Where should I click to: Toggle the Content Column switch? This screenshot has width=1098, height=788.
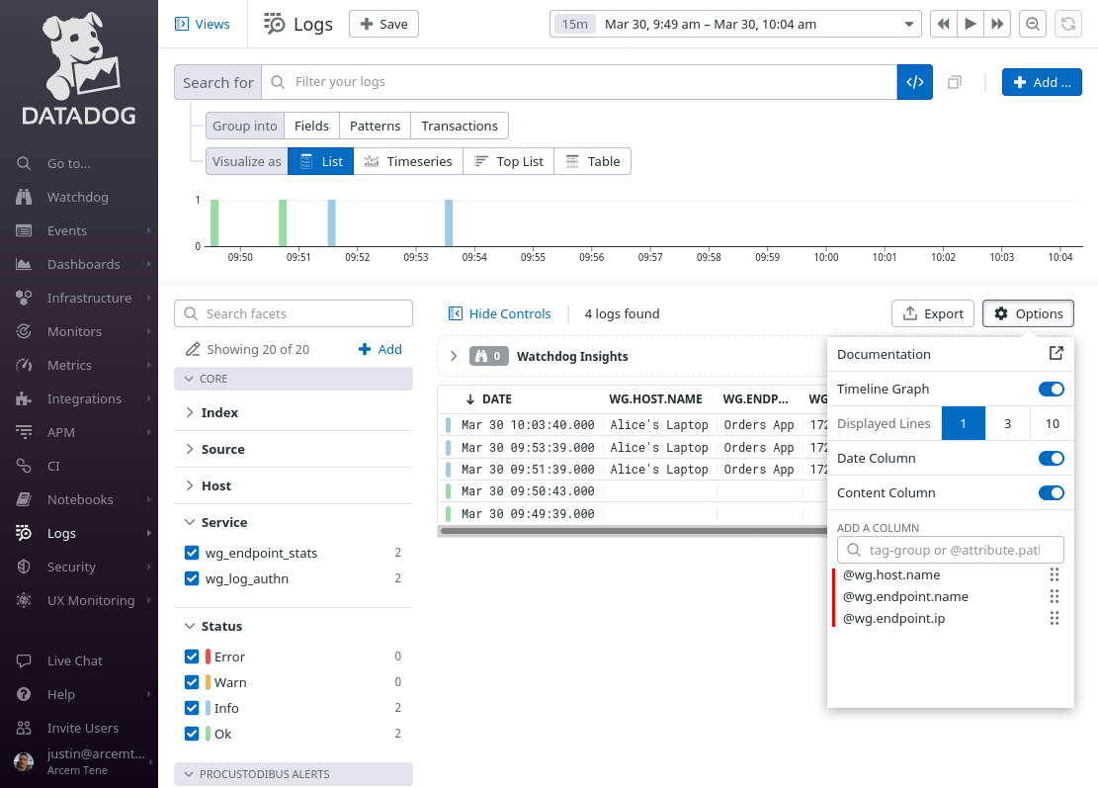(x=1052, y=492)
